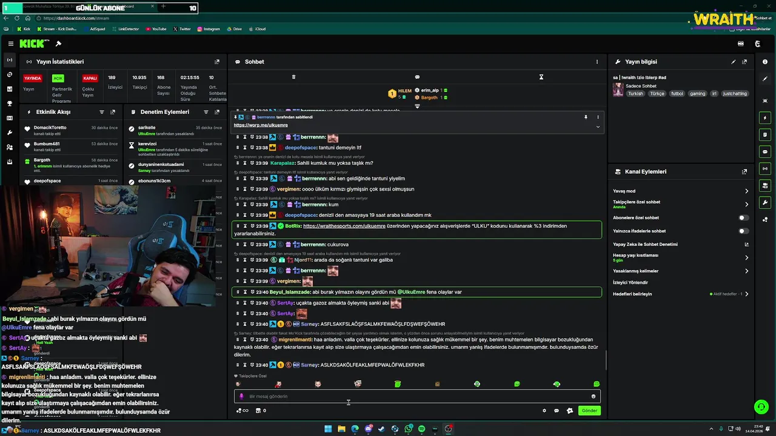The image size is (776, 436).
Task: Click DomacikToretto in the activity feed
Action: (x=50, y=127)
